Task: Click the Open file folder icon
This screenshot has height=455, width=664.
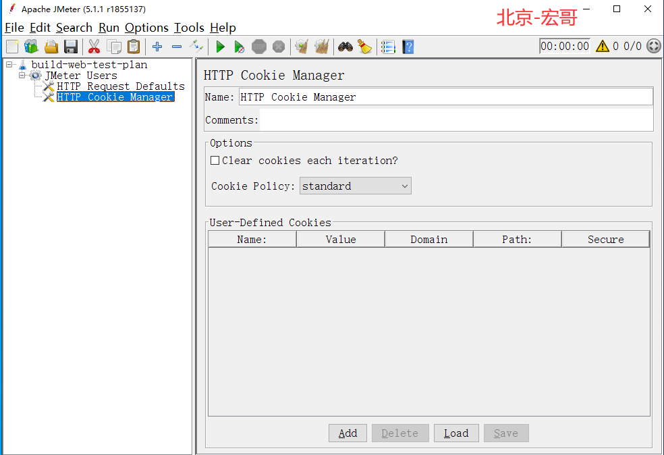Action: (x=51, y=47)
